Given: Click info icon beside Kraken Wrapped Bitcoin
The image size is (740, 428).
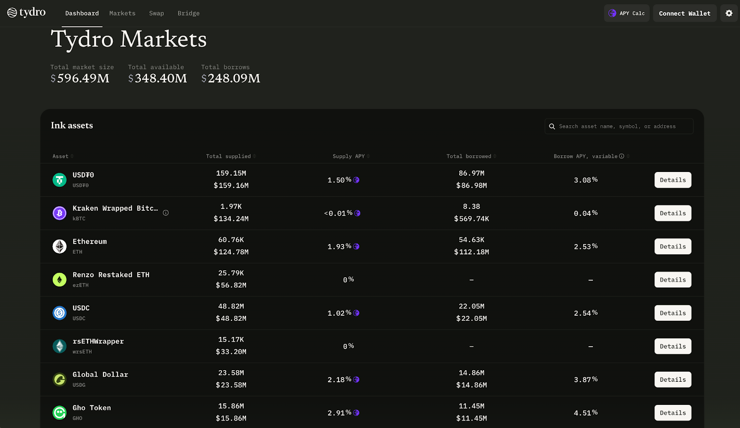Looking at the screenshot, I should coord(166,213).
